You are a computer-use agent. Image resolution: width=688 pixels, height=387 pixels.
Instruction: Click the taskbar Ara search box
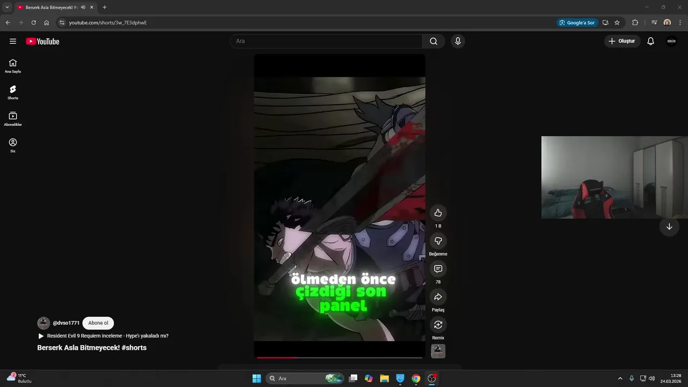coord(305,378)
